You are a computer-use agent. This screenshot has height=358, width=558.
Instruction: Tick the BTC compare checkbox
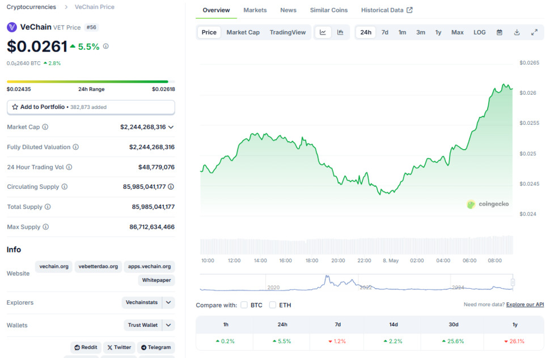[x=244, y=305]
